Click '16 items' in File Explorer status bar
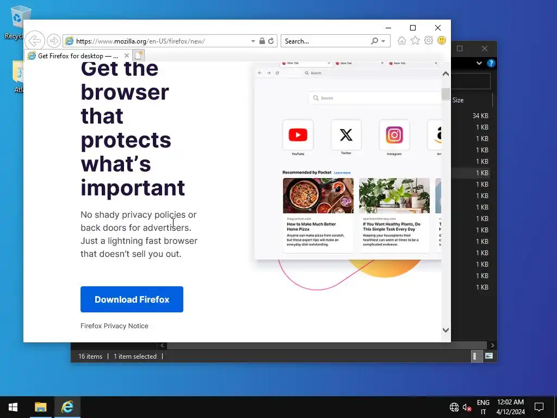557x418 pixels. point(90,356)
